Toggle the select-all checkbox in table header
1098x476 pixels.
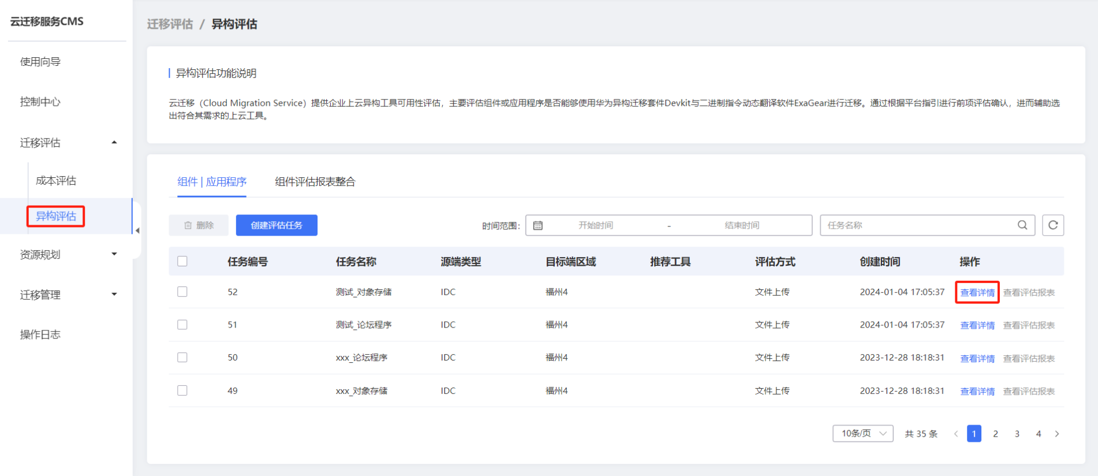tap(182, 261)
